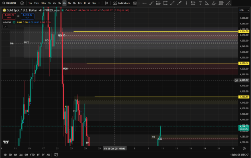Click the current price label 4,098.35
The width and height of the screenshot is (251, 158).
[244, 128]
